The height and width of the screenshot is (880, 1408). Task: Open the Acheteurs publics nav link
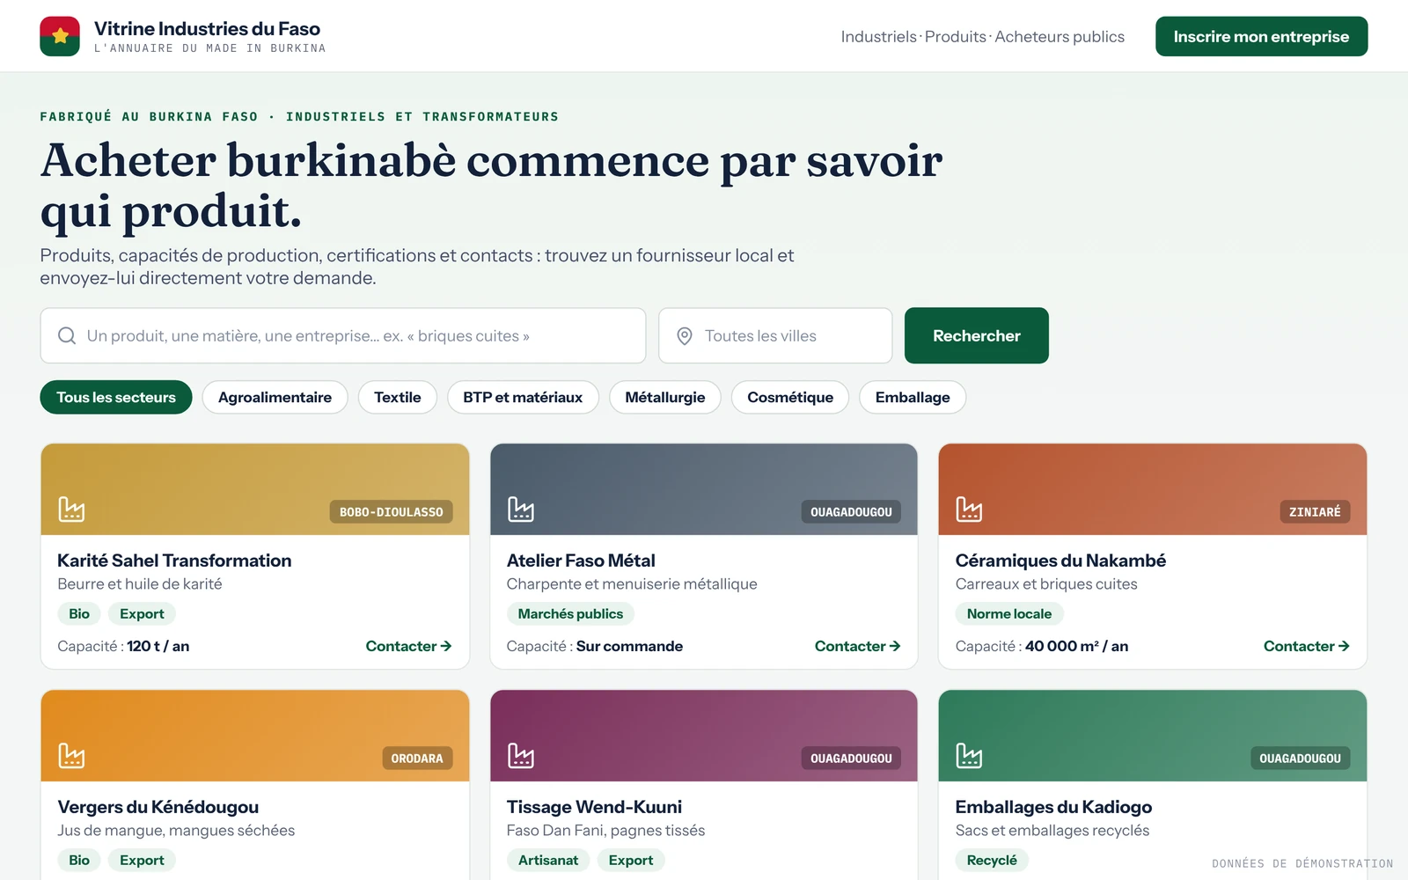pyautogui.click(x=1060, y=36)
